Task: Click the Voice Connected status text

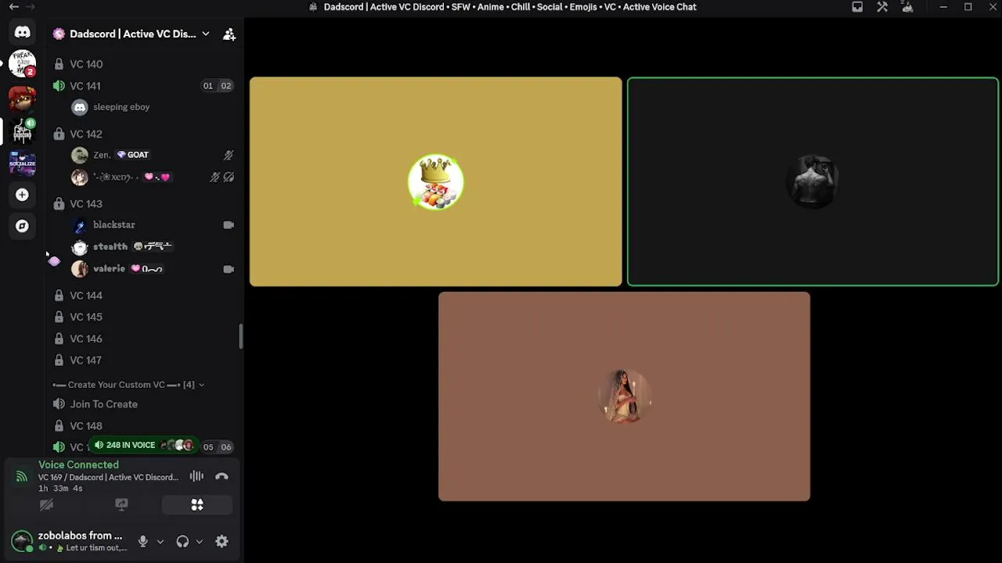Action: (x=78, y=464)
